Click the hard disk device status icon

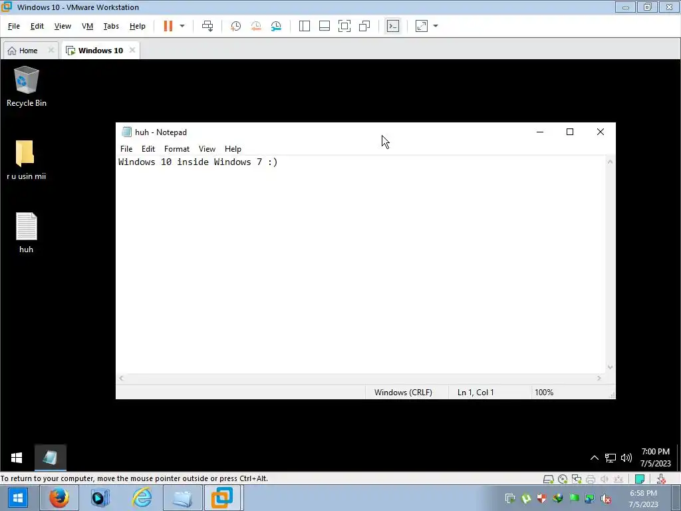(549, 479)
